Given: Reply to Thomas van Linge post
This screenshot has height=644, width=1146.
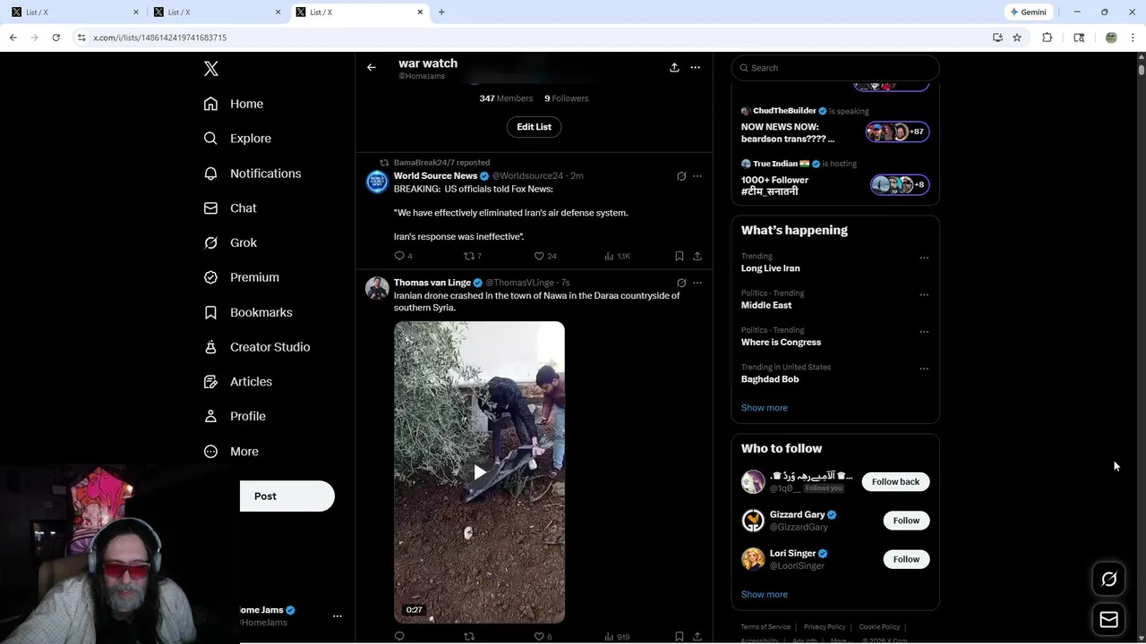Looking at the screenshot, I should click(x=399, y=637).
